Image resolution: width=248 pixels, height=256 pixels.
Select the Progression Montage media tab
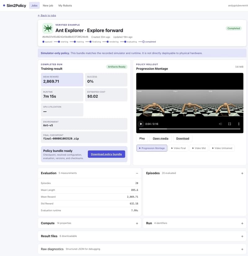tap(152, 148)
